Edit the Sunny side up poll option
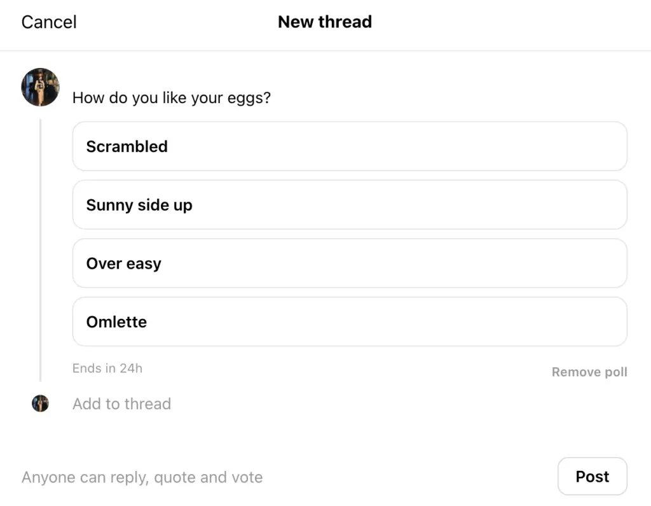The height and width of the screenshot is (506, 651). 350,205
